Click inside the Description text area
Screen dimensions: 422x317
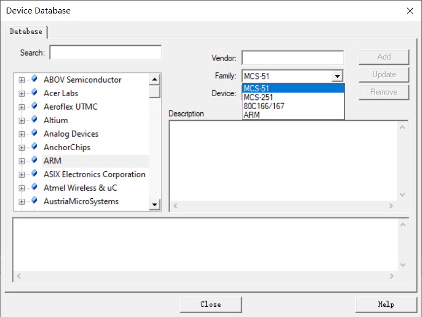[x=283, y=161]
